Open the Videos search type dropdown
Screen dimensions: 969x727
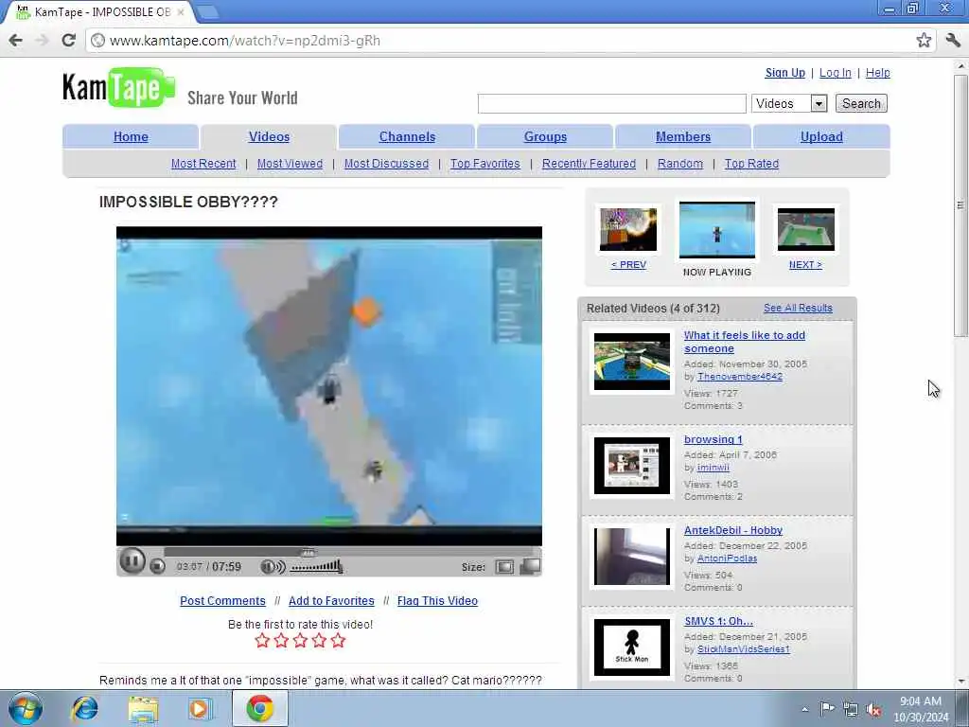[x=789, y=103]
